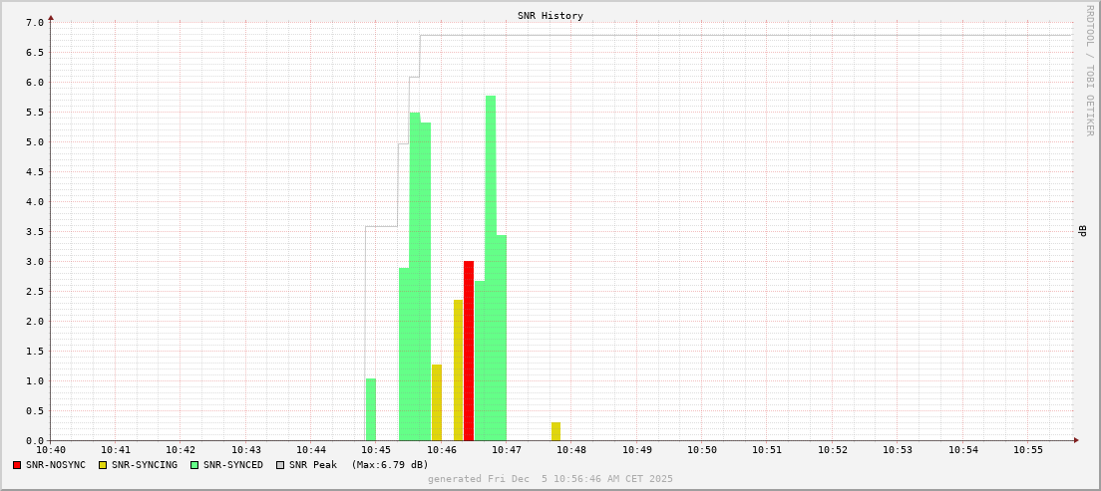Select the SNR-SYNCED legend label

(233, 465)
